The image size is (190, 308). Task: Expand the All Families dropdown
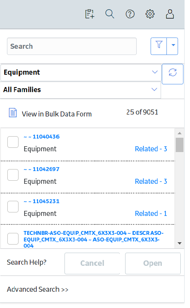(x=80, y=90)
